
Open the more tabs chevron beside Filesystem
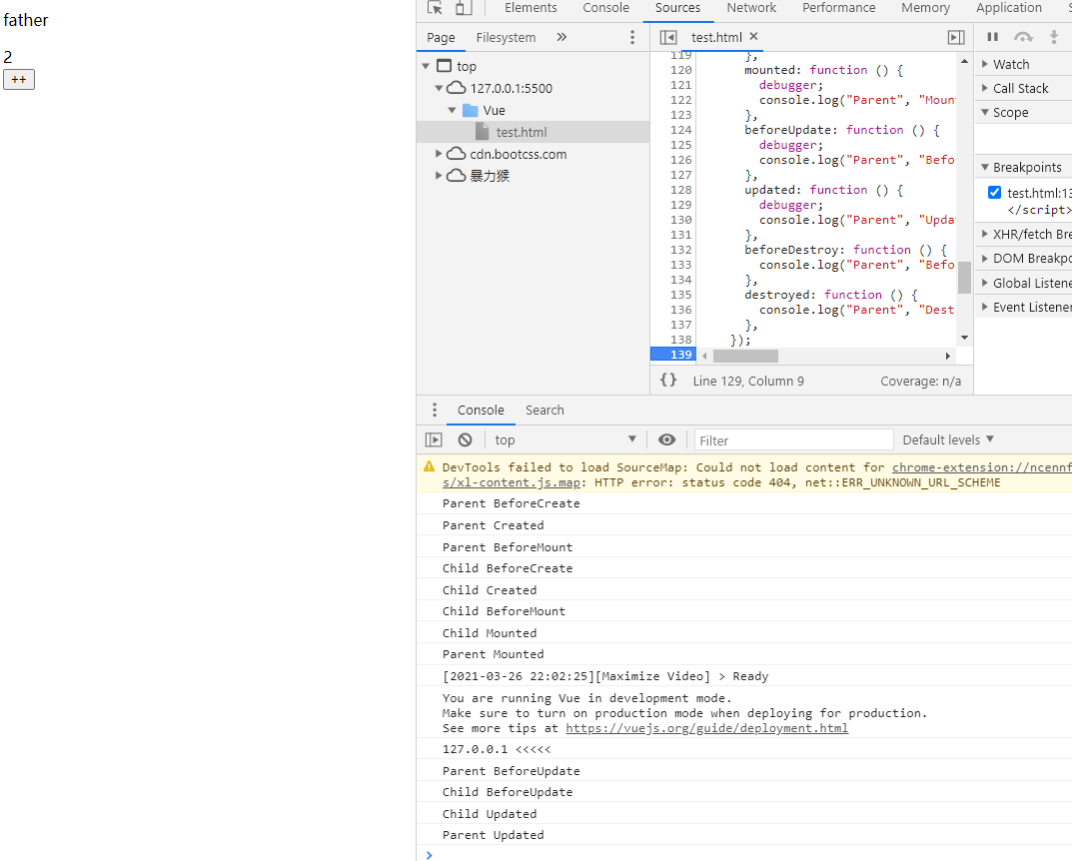tap(561, 37)
